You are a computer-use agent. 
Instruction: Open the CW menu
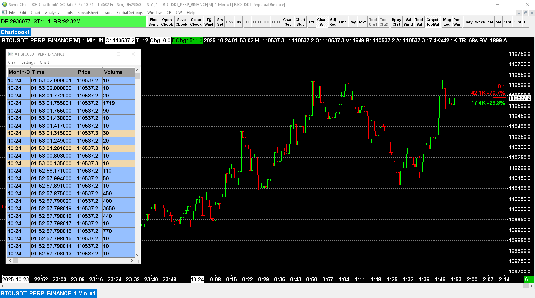[179, 13]
